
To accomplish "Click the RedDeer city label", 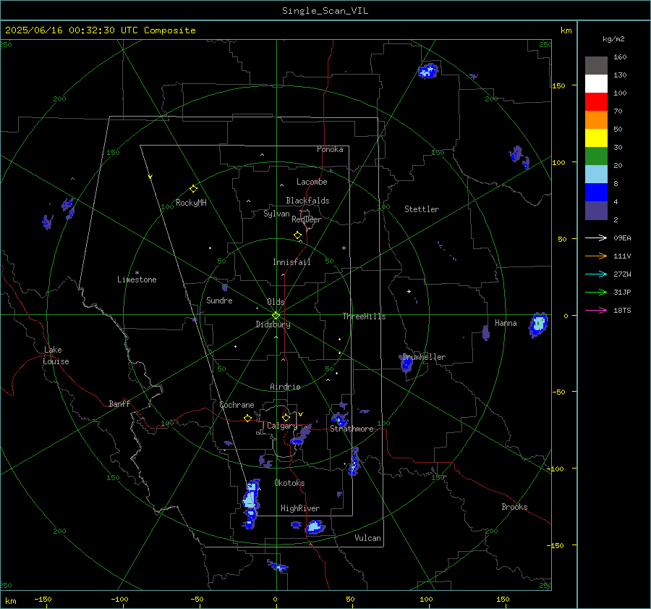I will [307, 219].
